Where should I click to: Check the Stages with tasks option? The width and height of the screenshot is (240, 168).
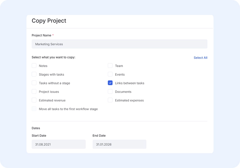pyautogui.click(x=34, y=74)
